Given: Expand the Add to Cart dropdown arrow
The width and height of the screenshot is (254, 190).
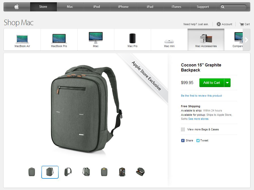Looking at the screenshot, I should click(227, 83).
